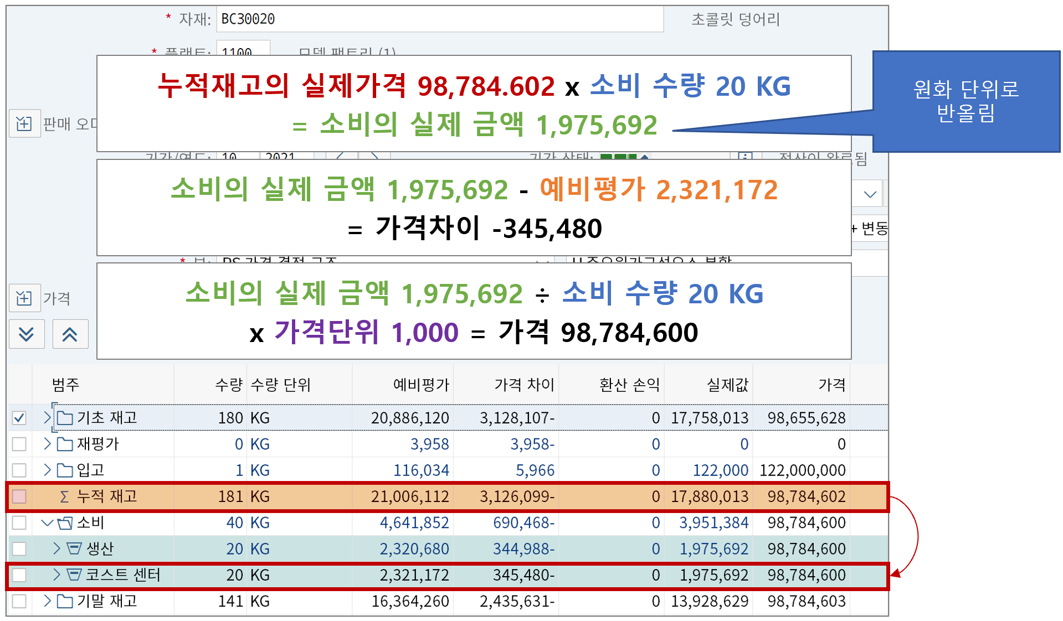Click the 누적 재고 sigma icon
Viewport: 1063px width, 621px height.
pyautogui.click(x=64, y=496)
